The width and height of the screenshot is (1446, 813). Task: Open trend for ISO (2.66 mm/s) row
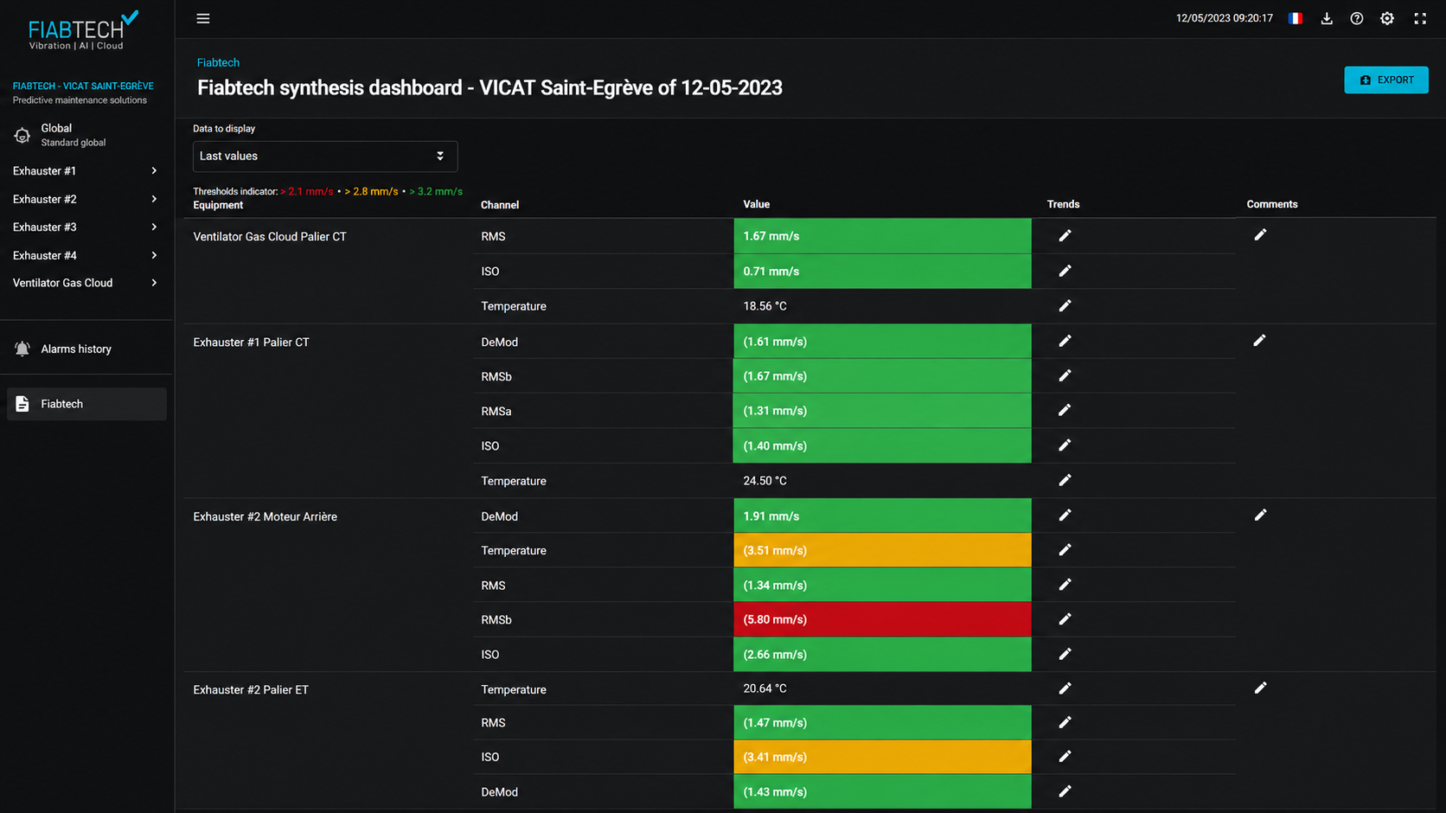1065,654
